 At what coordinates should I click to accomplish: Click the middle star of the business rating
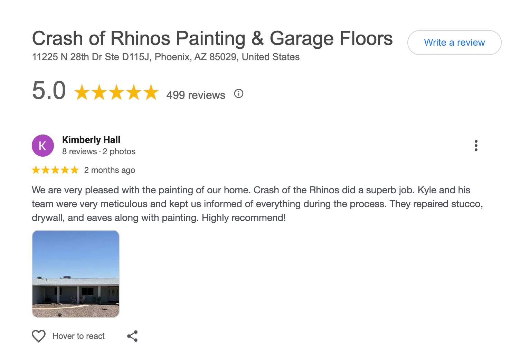[x=116, y=92]
